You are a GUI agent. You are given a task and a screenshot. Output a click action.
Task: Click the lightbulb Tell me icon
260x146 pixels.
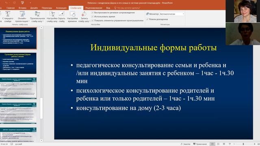[115, 8]
